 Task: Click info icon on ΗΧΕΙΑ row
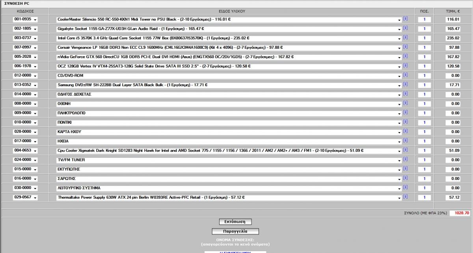405,140
